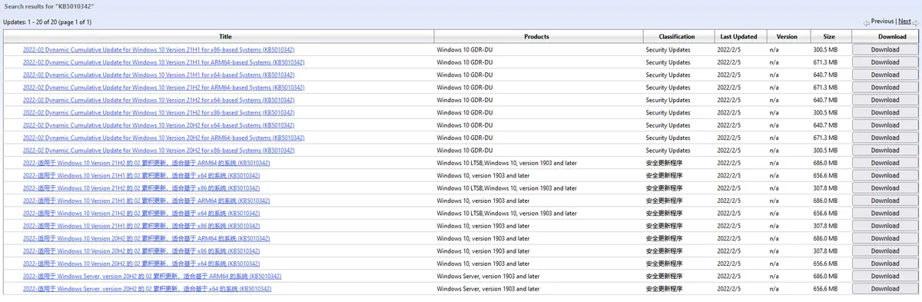Open Dynamic Cumulative Update 21H2 x64 link
This screenshot has height=302, width=922.
(158, 100)
